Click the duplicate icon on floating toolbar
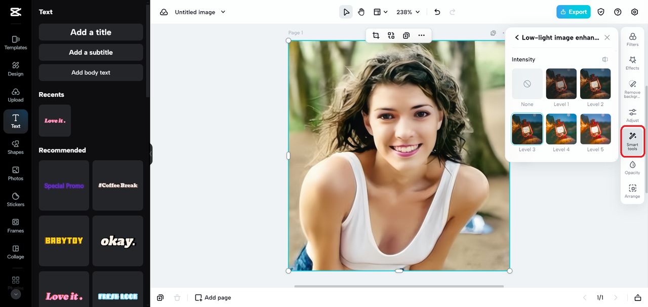This screenshot has width=648, height=307. [406, 35]
